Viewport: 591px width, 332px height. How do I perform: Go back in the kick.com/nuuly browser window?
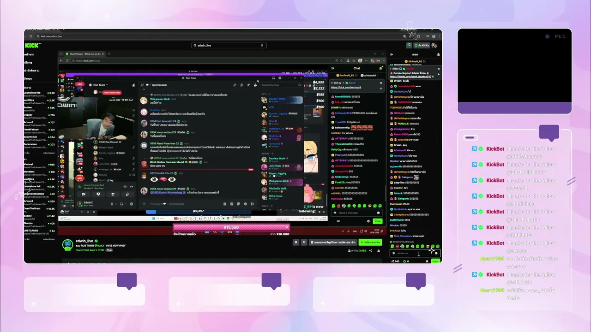click(x=61, y=60)
